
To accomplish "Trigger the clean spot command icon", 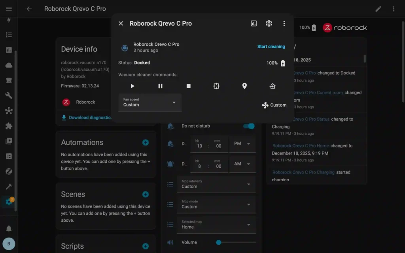I will coord(216,86).
